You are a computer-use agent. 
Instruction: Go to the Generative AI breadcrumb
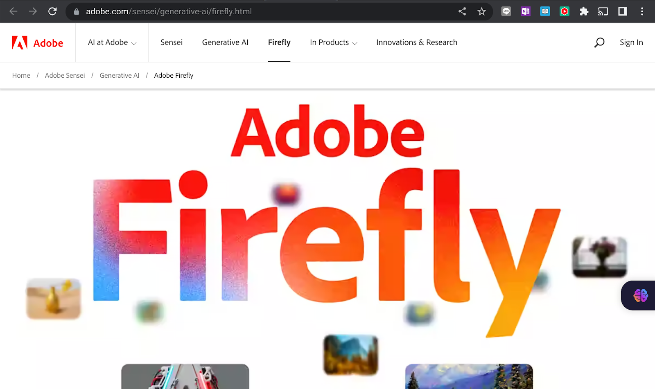click(120, 75)
